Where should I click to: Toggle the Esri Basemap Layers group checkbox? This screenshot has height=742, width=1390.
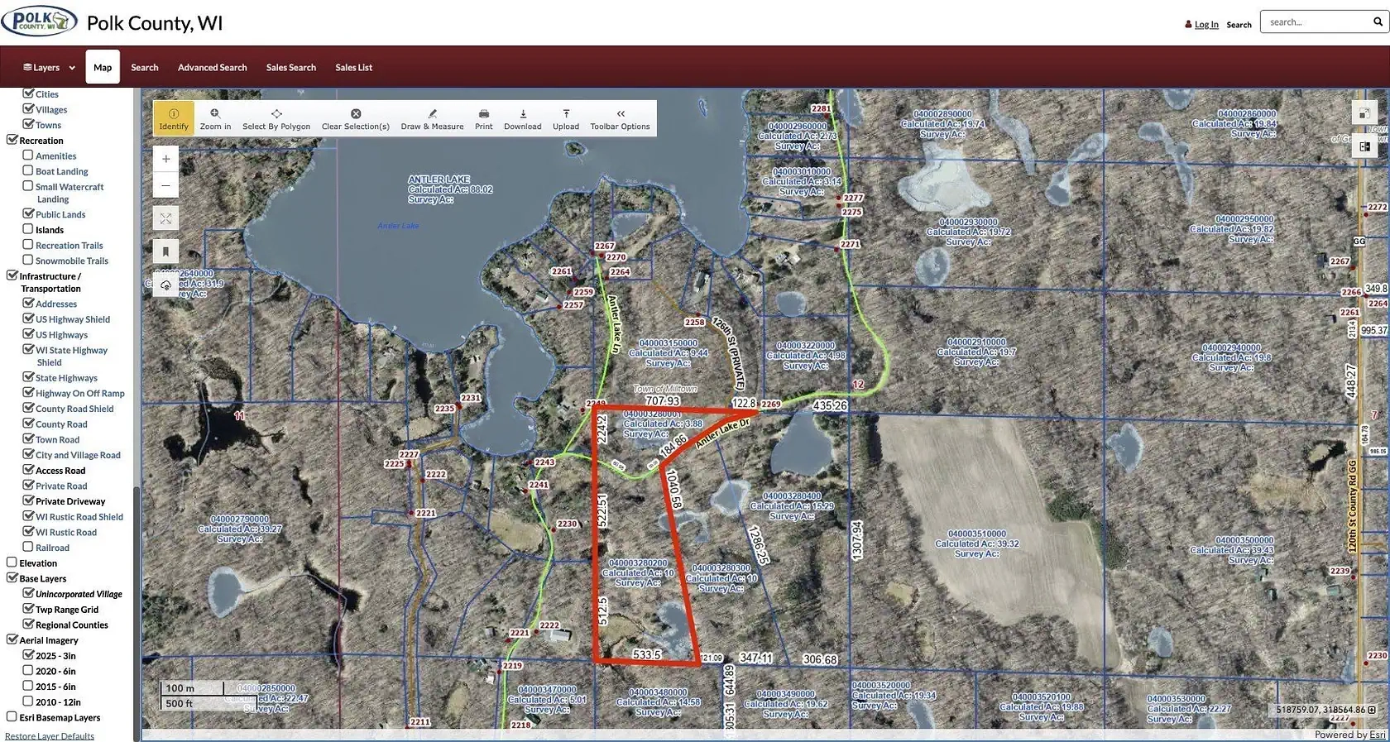(12, 717)
